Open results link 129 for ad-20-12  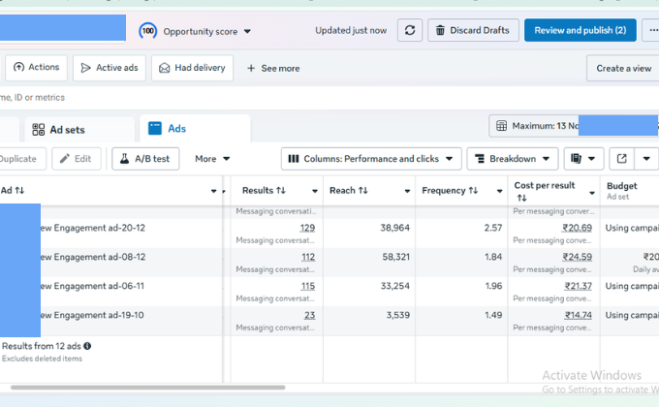pyautogui.click(x=307, y=228)
